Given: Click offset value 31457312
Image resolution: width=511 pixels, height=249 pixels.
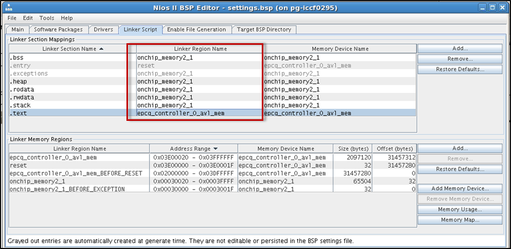Looking at the screenshot, I should pyautogui.click(x=401, y=157).
